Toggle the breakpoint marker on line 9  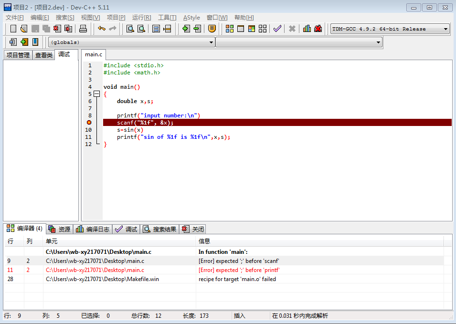89,123
